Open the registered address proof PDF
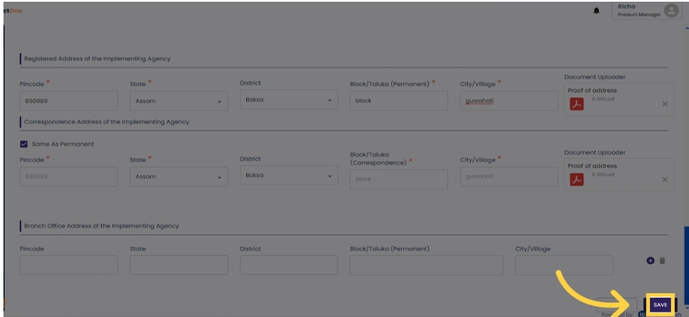Image resolution: width=689 pixels, height=317 pixels. pos(576,104)
